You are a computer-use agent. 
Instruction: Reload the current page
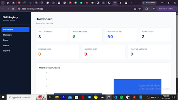pyautogui.click(x=13, y=9)
